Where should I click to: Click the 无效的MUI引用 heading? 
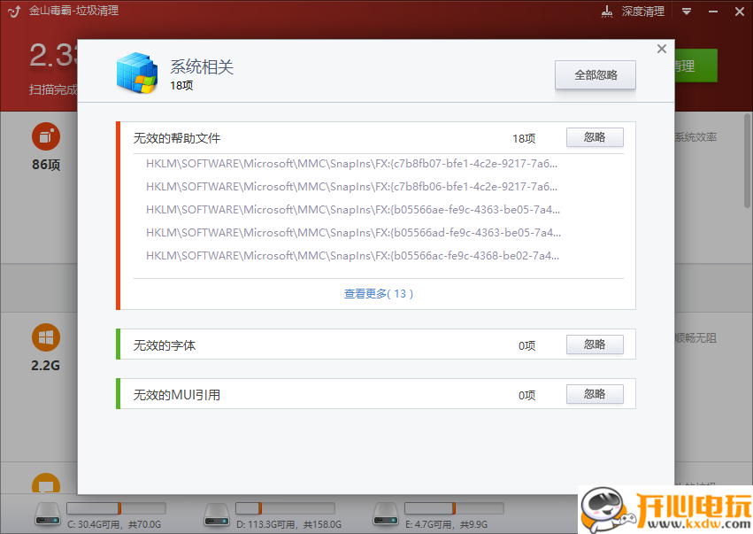177,395
